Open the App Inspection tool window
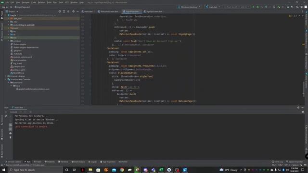 pyautogui.click(x=108, y=162)
